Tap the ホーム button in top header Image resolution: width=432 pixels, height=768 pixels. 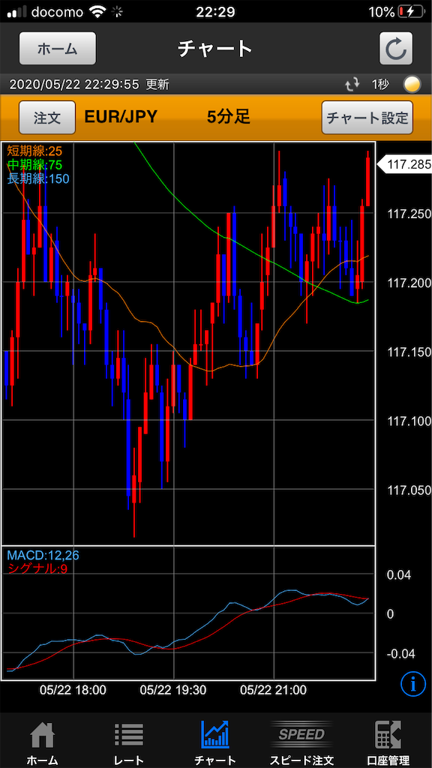[x=58, y=49]
